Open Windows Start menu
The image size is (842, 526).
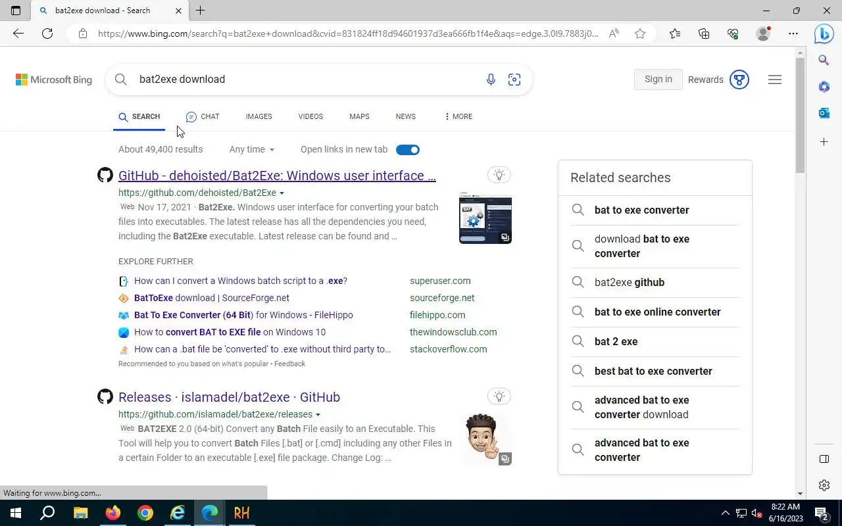click(16, 513)
